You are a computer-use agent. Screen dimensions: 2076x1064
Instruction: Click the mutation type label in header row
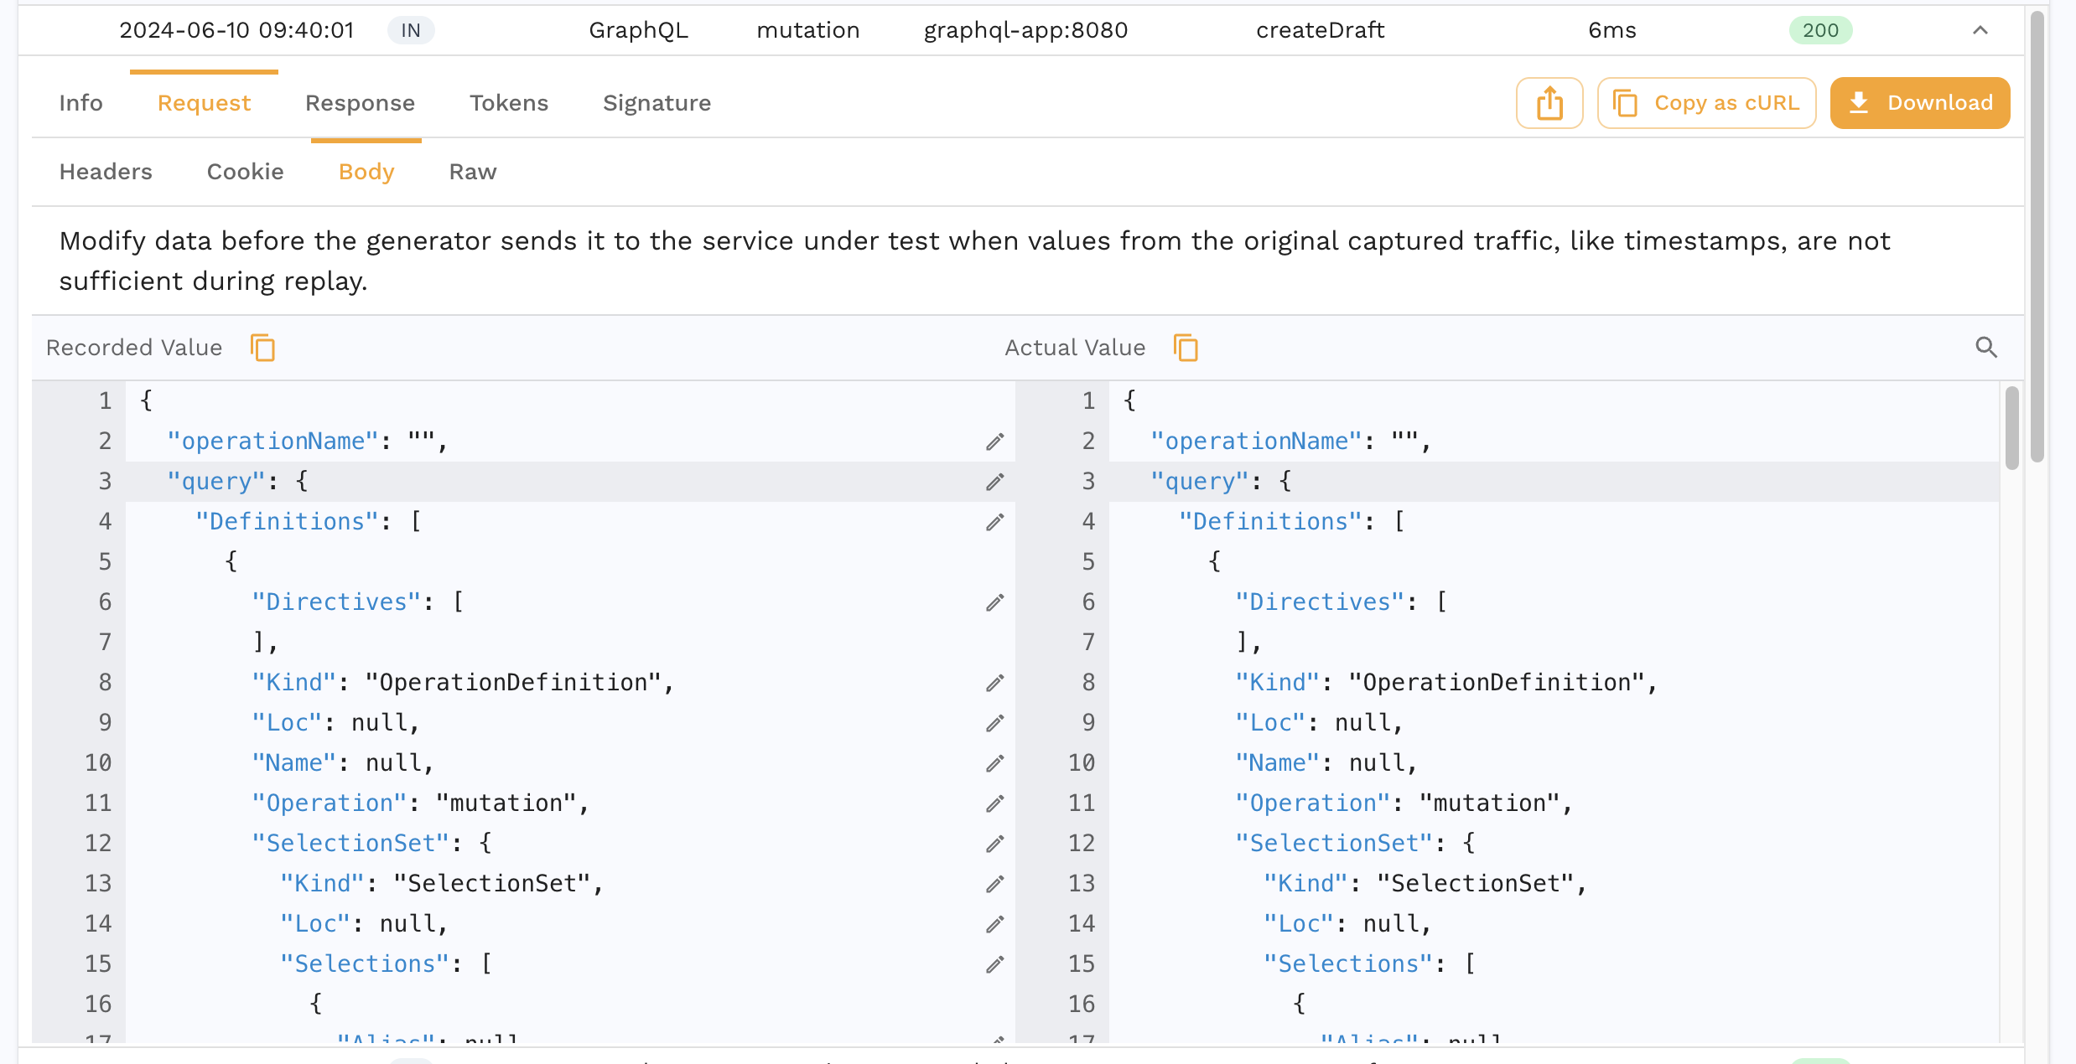(x=807, y=30)
